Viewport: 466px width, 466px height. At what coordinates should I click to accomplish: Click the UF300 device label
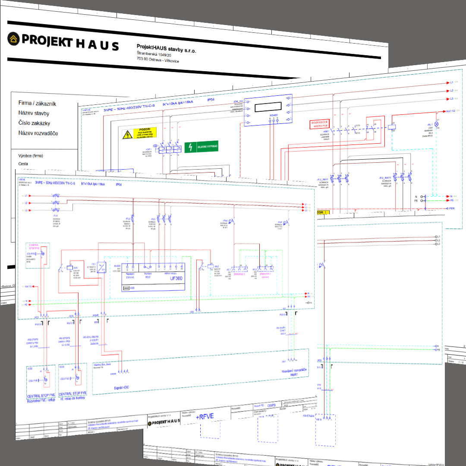pyautogui.click(x=176, y=278)
